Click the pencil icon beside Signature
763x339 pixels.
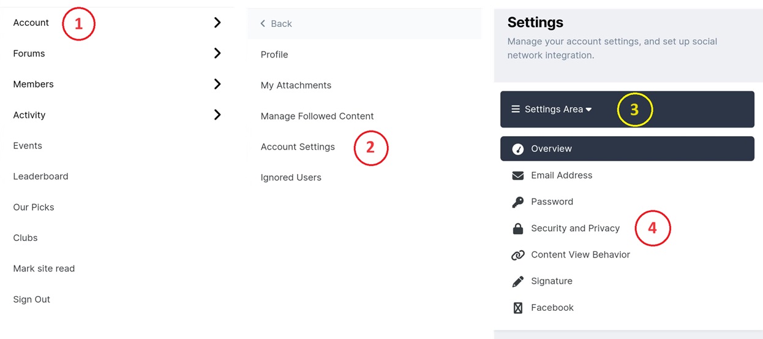[x=517, y=281]
